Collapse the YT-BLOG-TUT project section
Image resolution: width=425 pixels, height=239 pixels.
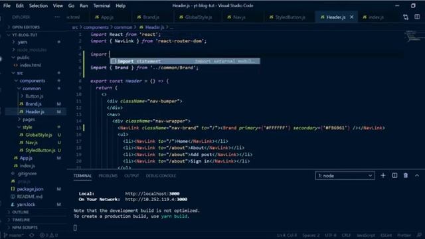25,35
